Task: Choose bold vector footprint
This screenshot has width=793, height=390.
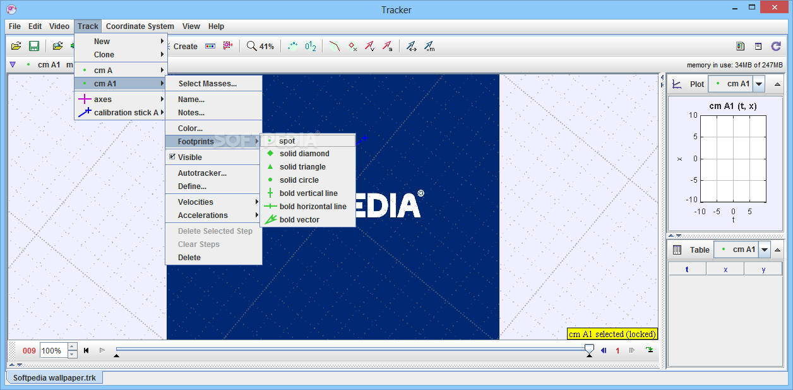Action: tap(308, 220)
